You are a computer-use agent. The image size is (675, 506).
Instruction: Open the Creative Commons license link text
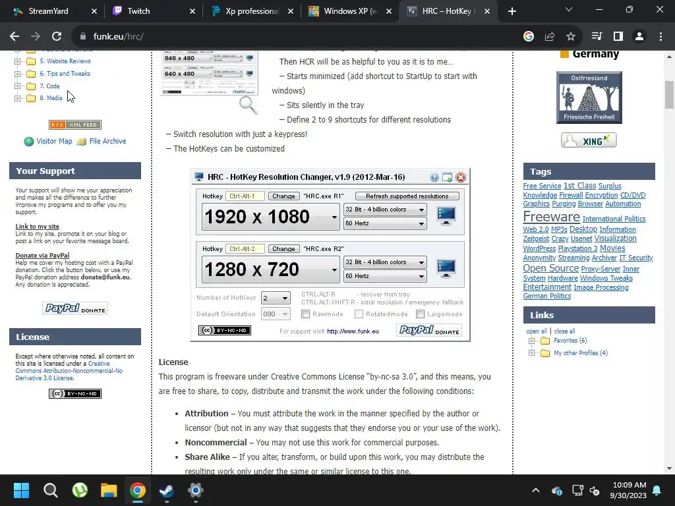pyautogui.click(x=69, y=371)
